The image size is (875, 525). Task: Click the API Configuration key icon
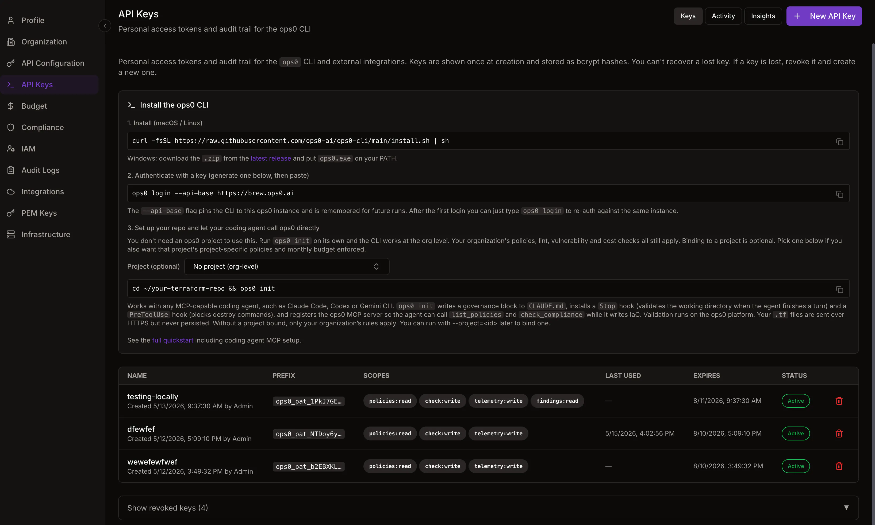click(11, 63)
